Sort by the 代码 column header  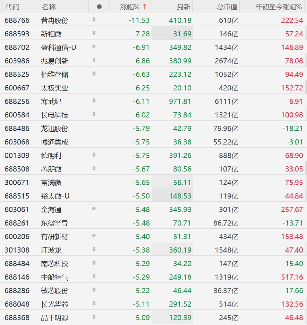pyautogui.click(x=12, y=7)
